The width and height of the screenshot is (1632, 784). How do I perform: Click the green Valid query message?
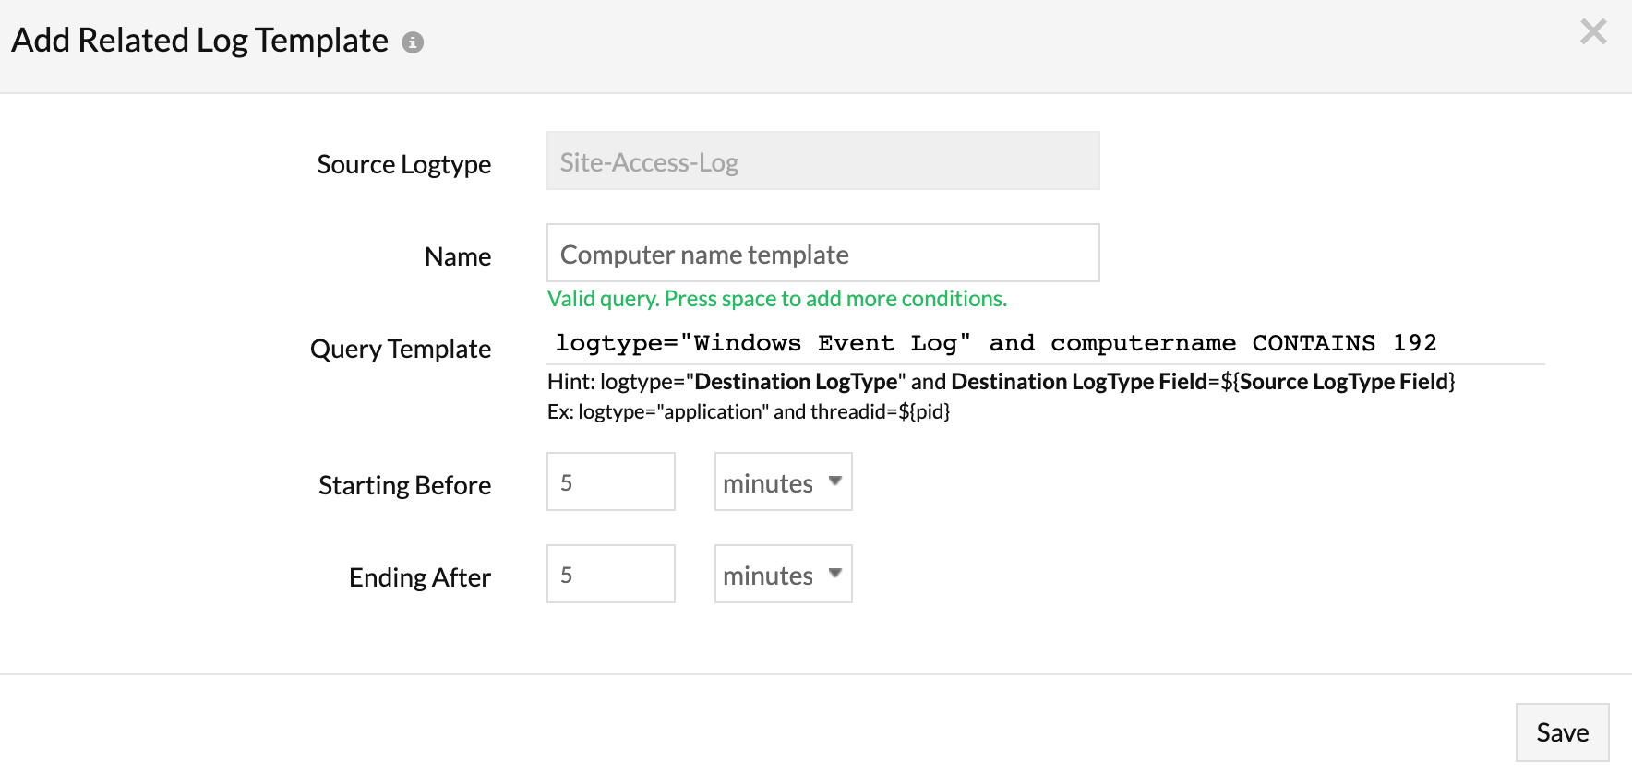click(x=776, y=299)
